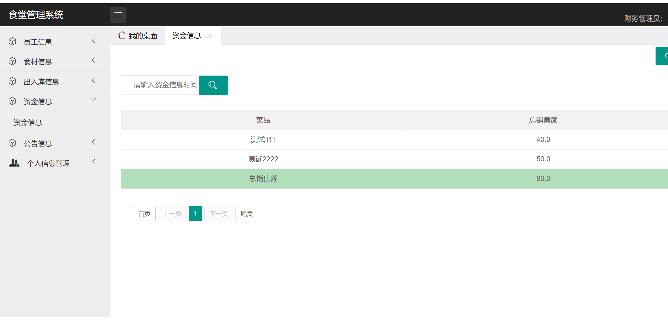Select the 资金信息 cube icon

[12, 101]
